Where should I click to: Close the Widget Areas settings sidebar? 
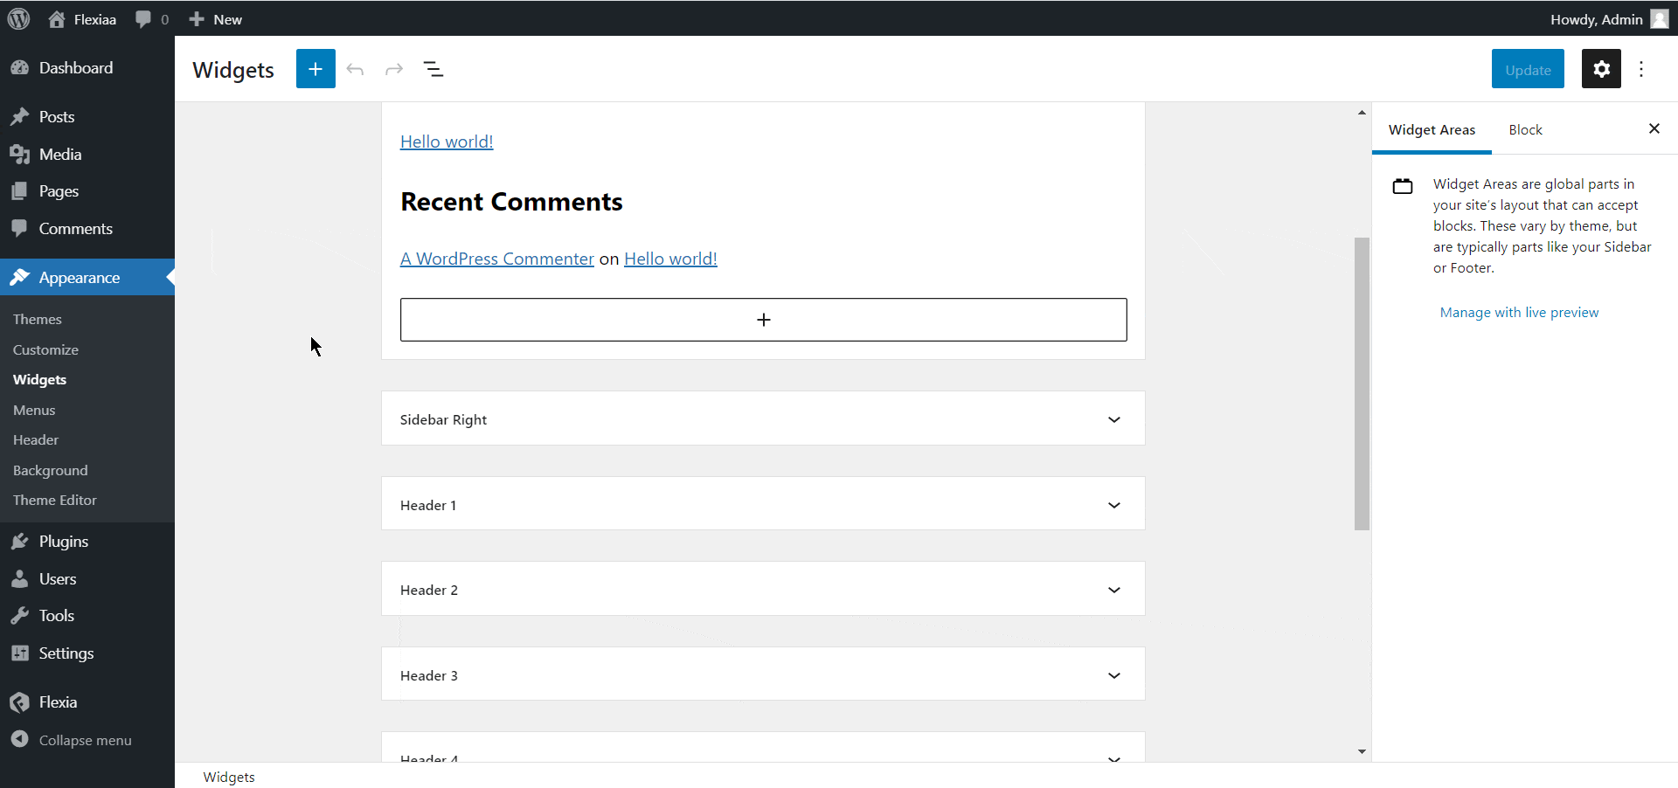tap(1654, 128)
